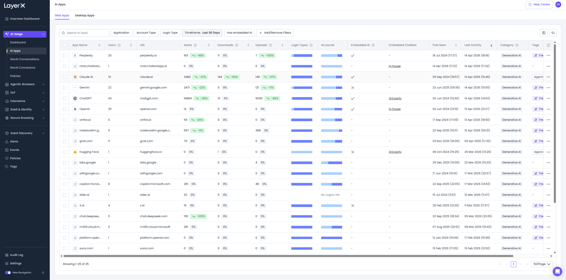The width and height of the screenshot is (566, 280).
Task: Check the Hugging Face row checkbox
Action: click(65, 152)
